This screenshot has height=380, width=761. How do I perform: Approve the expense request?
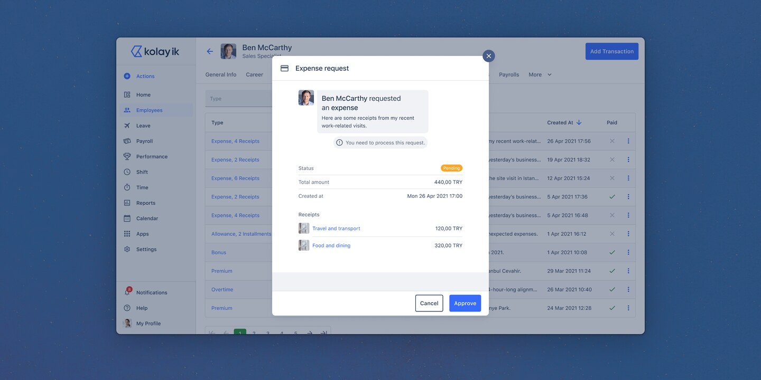(x=465, y=302)
